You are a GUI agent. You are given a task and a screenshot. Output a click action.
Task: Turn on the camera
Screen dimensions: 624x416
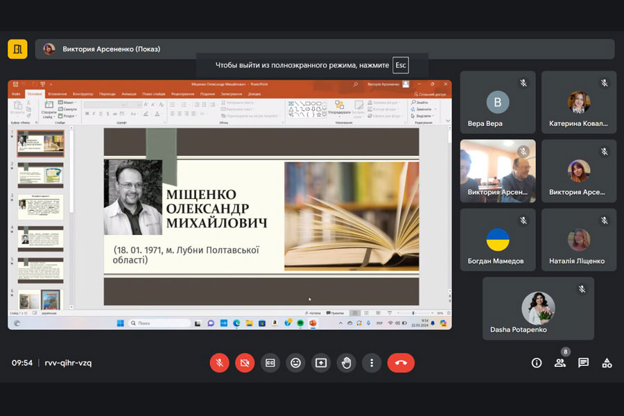245,363
